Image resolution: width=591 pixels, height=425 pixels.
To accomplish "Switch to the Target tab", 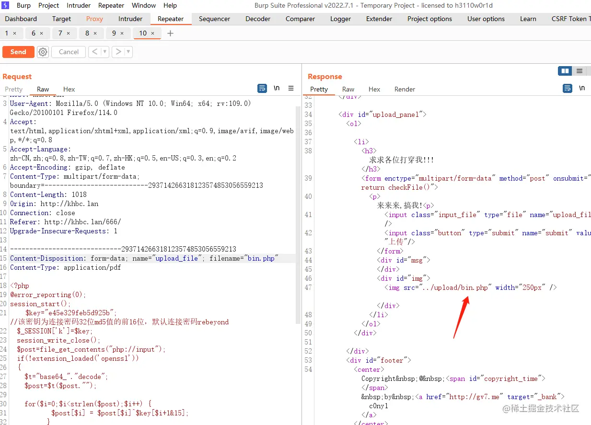I will 61,19.
